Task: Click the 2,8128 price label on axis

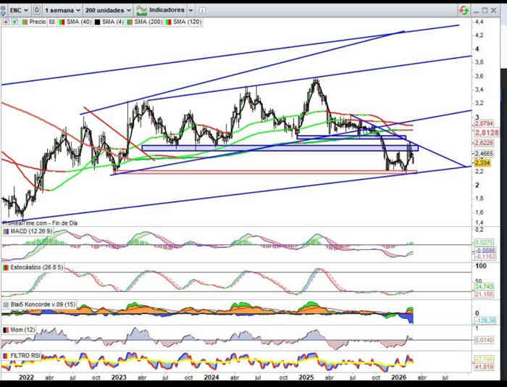Action: [x=485, y=133]
